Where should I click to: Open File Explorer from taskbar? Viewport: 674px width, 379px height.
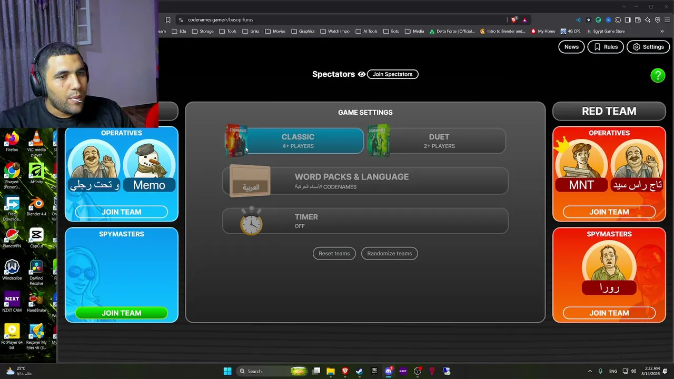[x=331, y=371]
